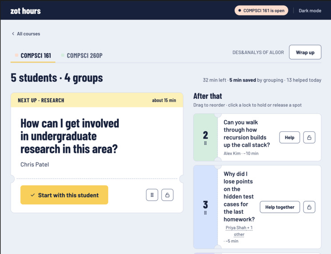Toggle lock on the recursion call stack question
Viewport: 331px width, 254px height.
(309, 137)
